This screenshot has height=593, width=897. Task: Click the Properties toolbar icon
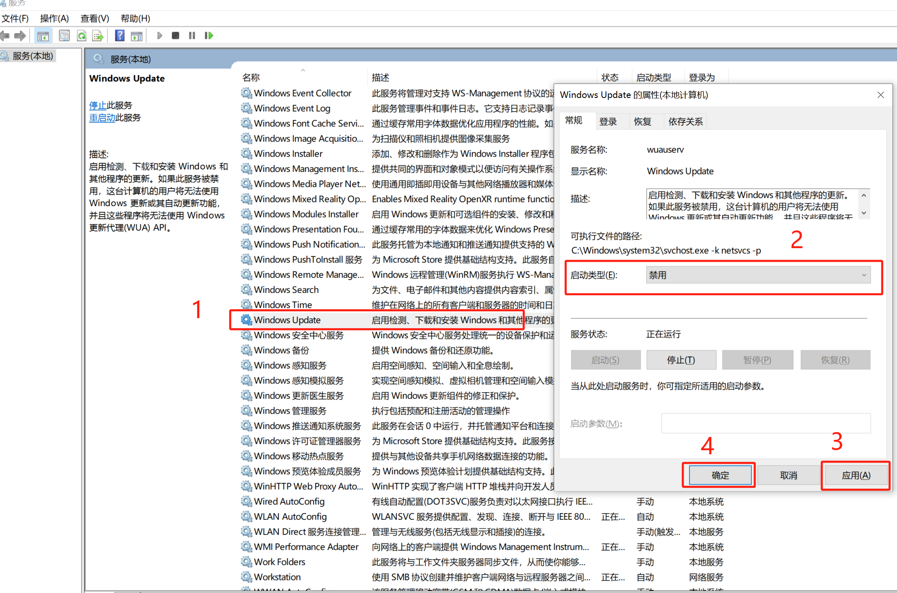click(x=64, y=36)
